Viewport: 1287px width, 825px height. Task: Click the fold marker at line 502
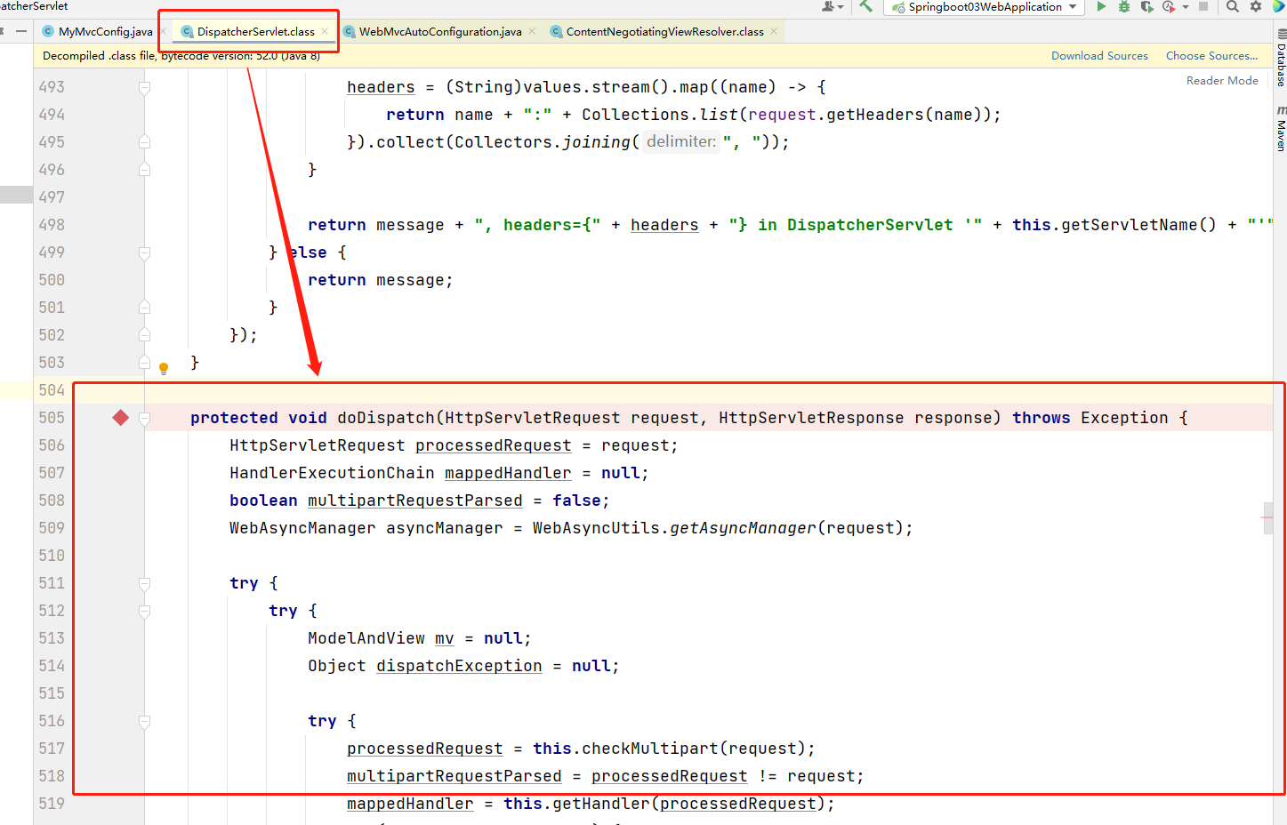(x=144, y=335)
